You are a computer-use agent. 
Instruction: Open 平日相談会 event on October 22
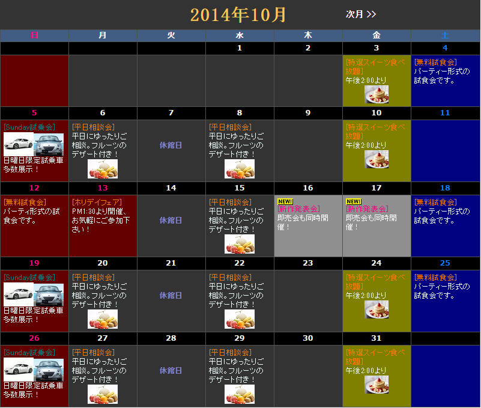pos(230,278)
